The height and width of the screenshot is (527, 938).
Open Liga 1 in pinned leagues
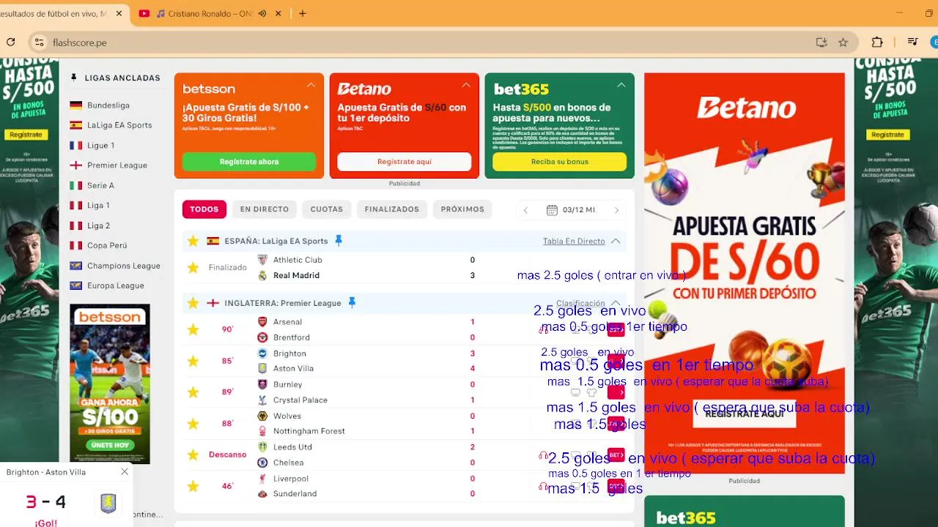tap(98, 206)
